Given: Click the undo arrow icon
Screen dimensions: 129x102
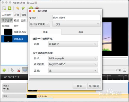Looking at the screenshot, I should (x=18, y=8).
